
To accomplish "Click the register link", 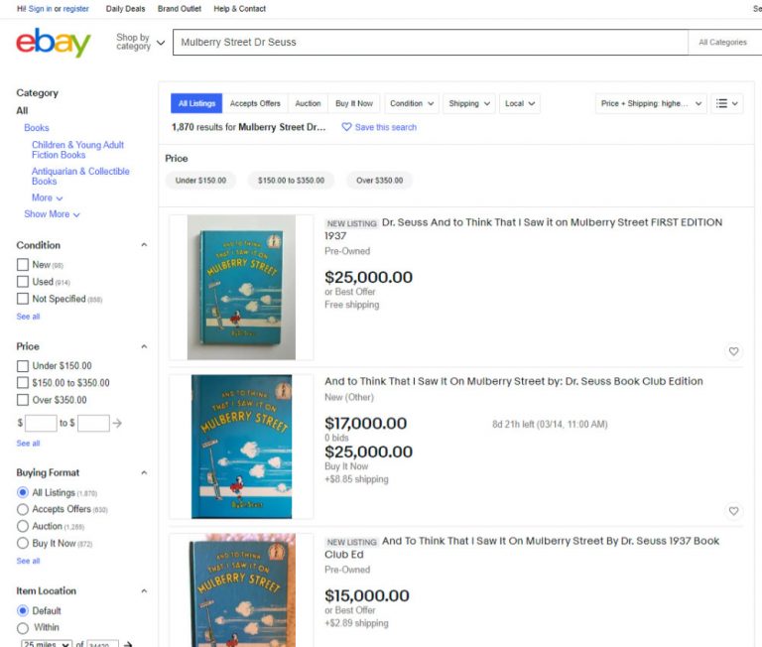I will [75, 9].
